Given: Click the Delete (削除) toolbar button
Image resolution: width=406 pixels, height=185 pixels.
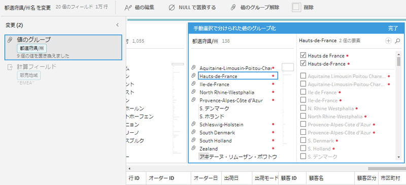Looking at the screenshot, I should point(302,8).
